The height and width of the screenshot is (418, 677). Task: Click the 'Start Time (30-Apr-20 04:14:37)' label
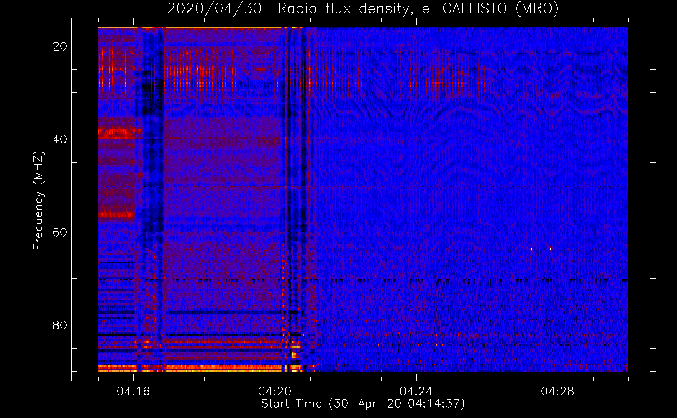363,404
